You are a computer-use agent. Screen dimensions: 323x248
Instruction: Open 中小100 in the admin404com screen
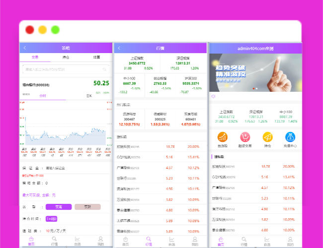(286, 117)
